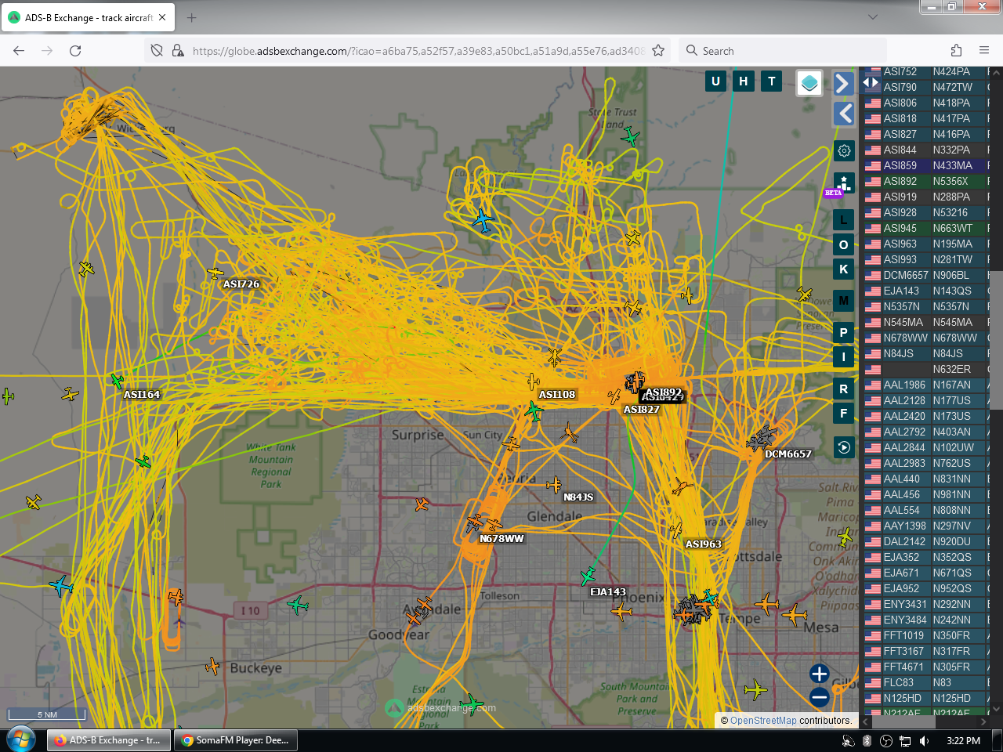The image size is (1003, 752).
Task: Select the green aircraft near State Trust Land
Action: pyautogui.click(x=631, y=138)
